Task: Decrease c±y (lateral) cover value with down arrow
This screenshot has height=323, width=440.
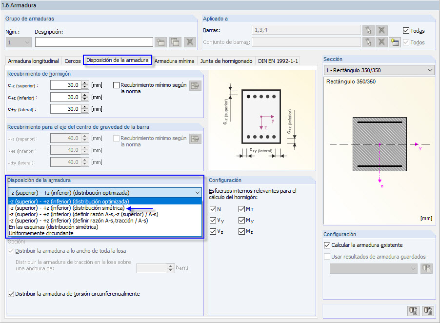Action: [85, 111]
